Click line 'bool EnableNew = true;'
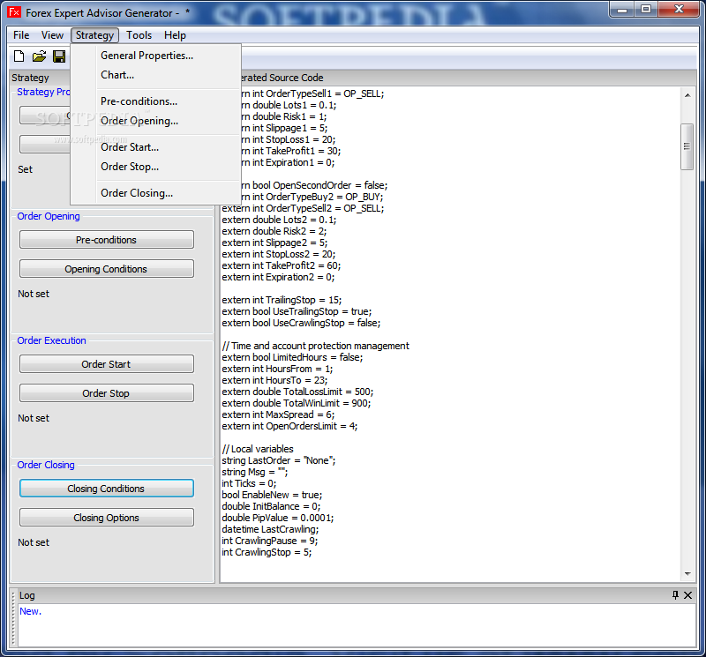The width and height of the screenshot is (706, 657). pyautogui.click(x=272, y=495)
